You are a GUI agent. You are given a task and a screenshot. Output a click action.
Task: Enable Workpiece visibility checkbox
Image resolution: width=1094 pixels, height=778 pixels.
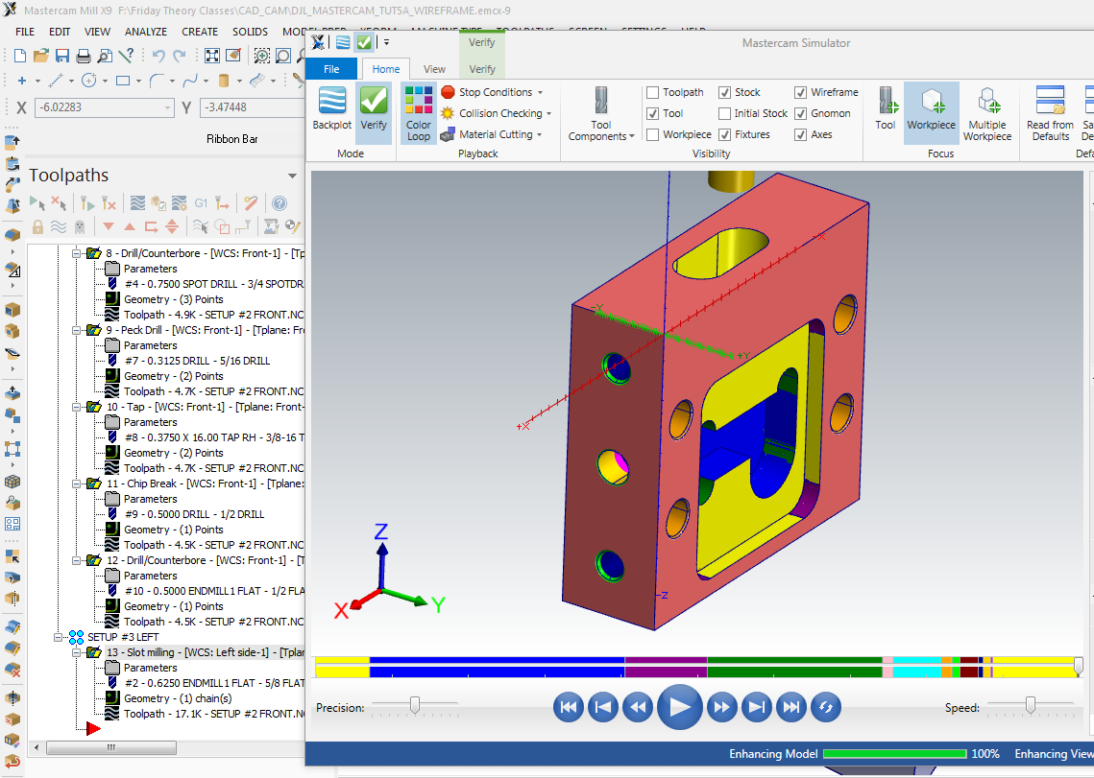point(653,134)
